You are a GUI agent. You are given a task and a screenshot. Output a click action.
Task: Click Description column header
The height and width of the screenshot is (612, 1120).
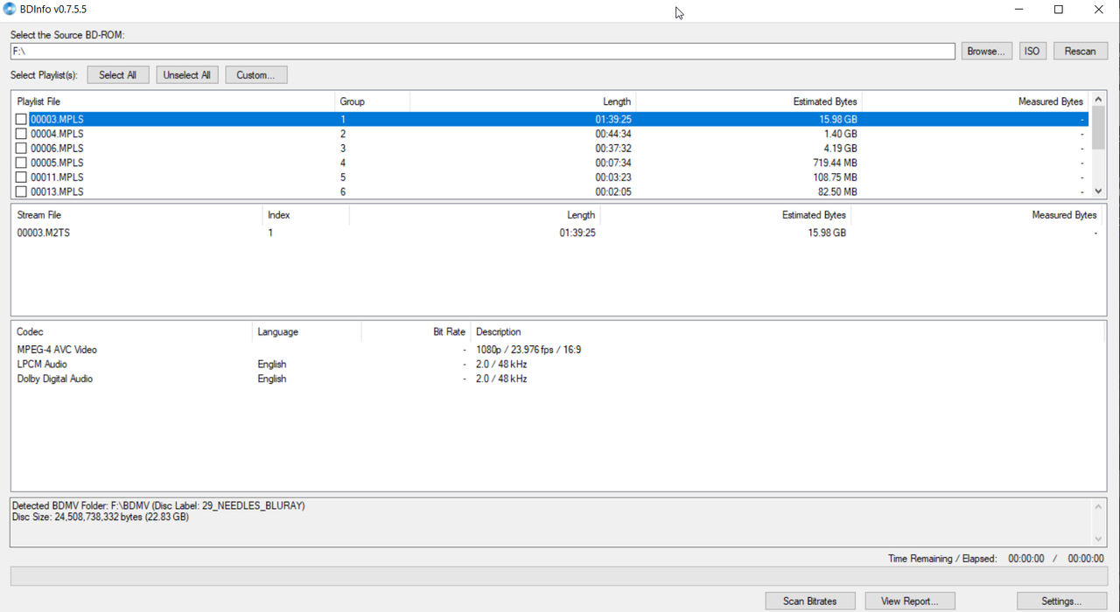[787, 332]
